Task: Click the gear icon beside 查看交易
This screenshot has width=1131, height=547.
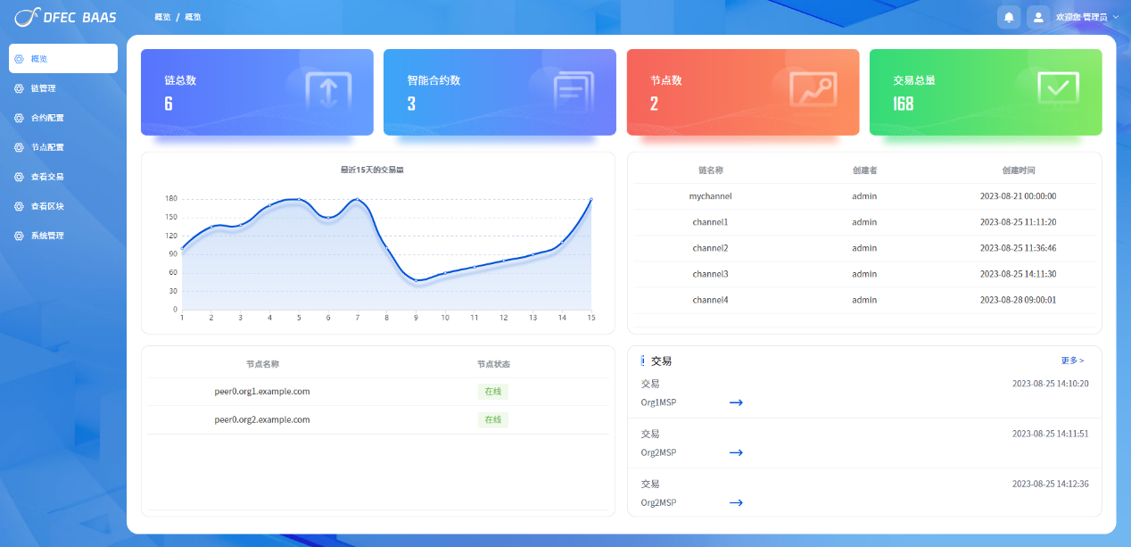Action: click(x=20, y=177)
